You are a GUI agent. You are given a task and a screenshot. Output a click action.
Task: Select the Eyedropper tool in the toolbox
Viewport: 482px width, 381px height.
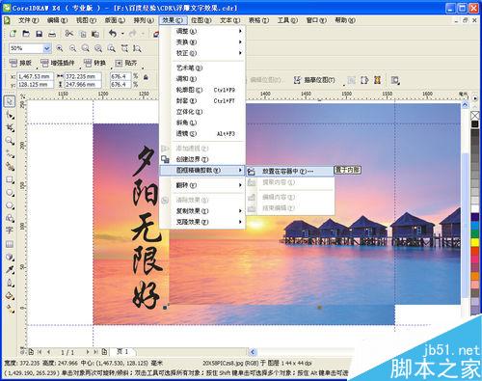(10, 269)
